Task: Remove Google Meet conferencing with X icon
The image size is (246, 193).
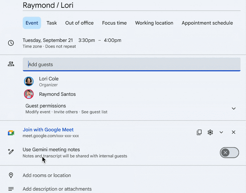Action: 233,132
